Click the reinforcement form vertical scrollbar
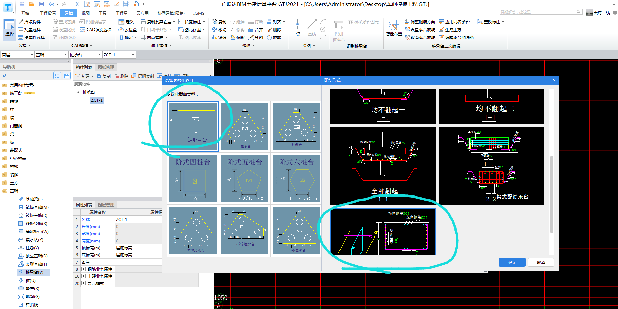Viewport: 618px width, 309px height. [x=552, y=194]
